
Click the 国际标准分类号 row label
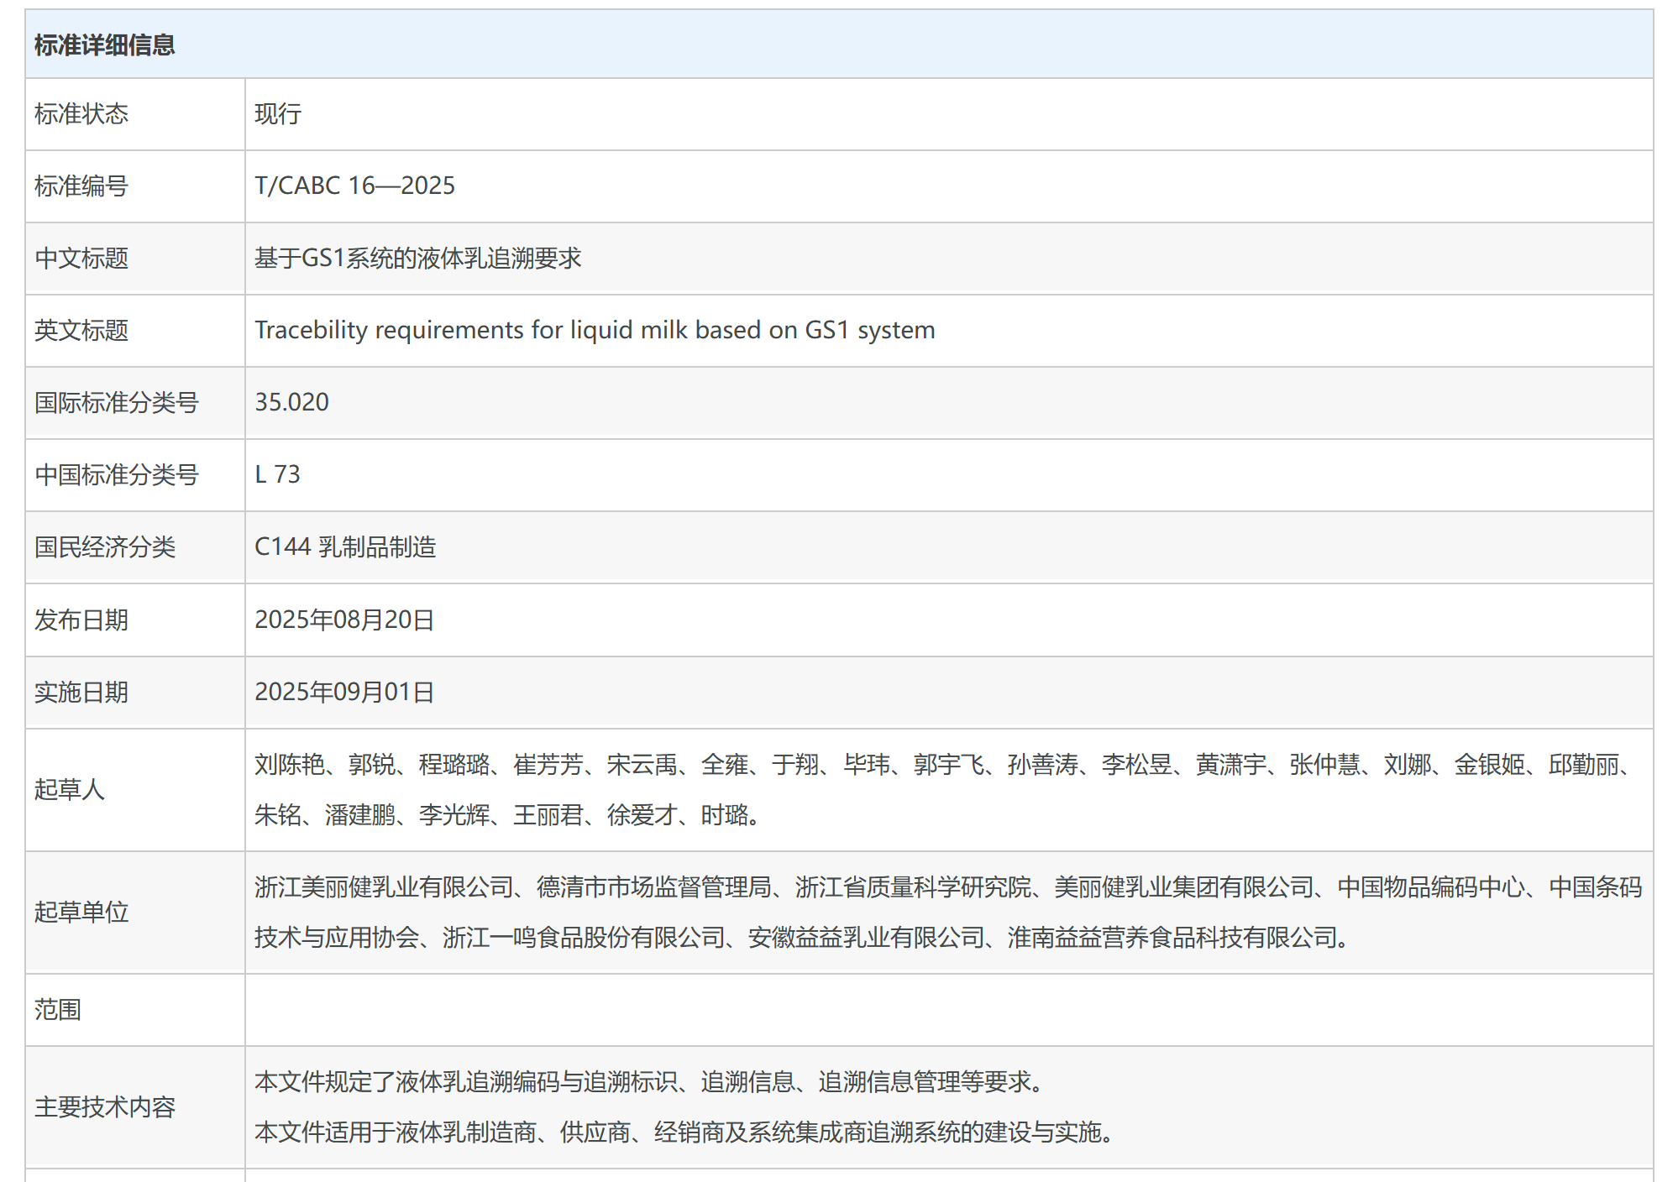[116, 403]
